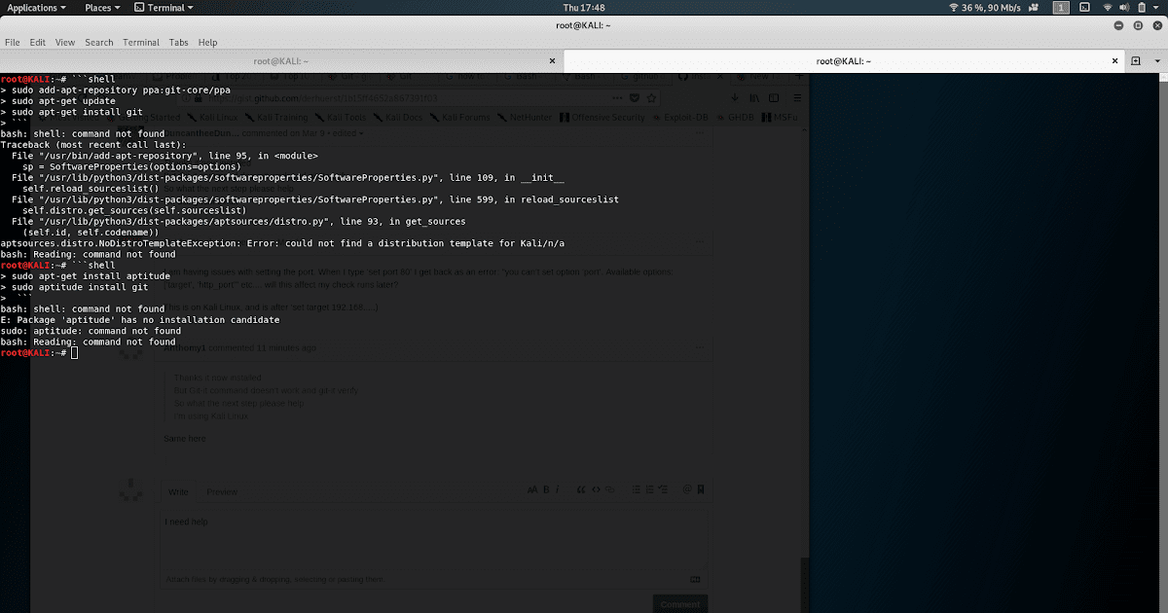Switch to the first root@KALI terminal tab
Viewport: 1168px width, 613px height.
coord(281,60)
